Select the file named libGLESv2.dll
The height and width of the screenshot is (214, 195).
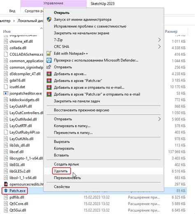[20, 171]
